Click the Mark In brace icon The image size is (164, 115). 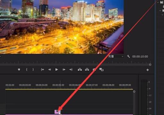pos(27,70)
